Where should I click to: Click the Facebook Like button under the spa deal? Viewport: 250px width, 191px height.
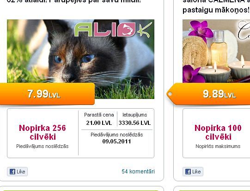pyautogui.click(x=193, y=172)
